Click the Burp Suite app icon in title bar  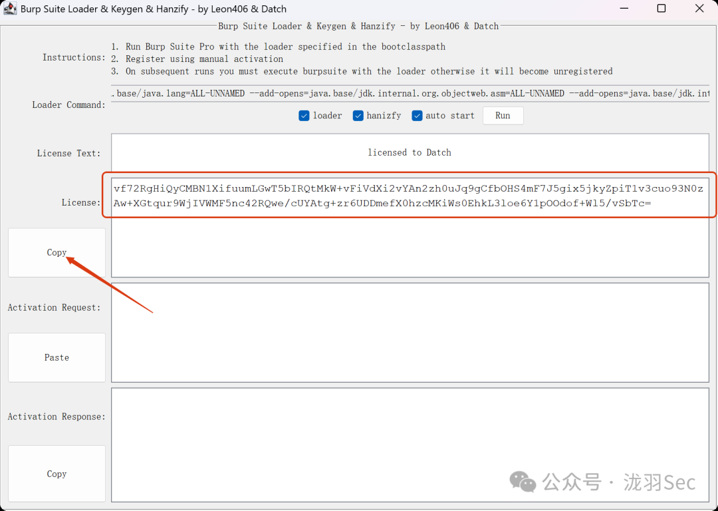point(10,9)
